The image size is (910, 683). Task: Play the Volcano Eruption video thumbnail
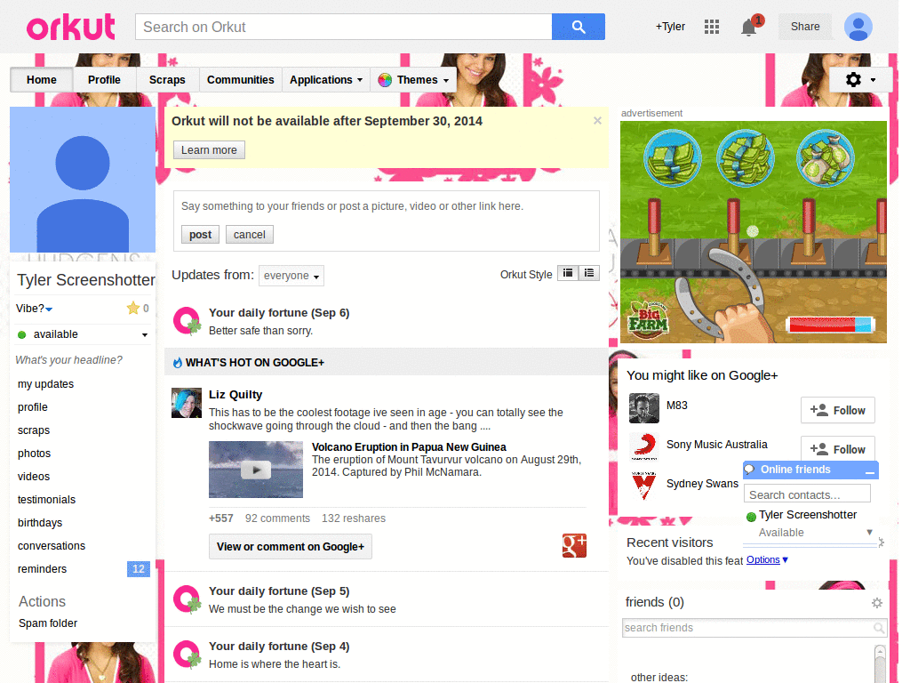(256, 470)
